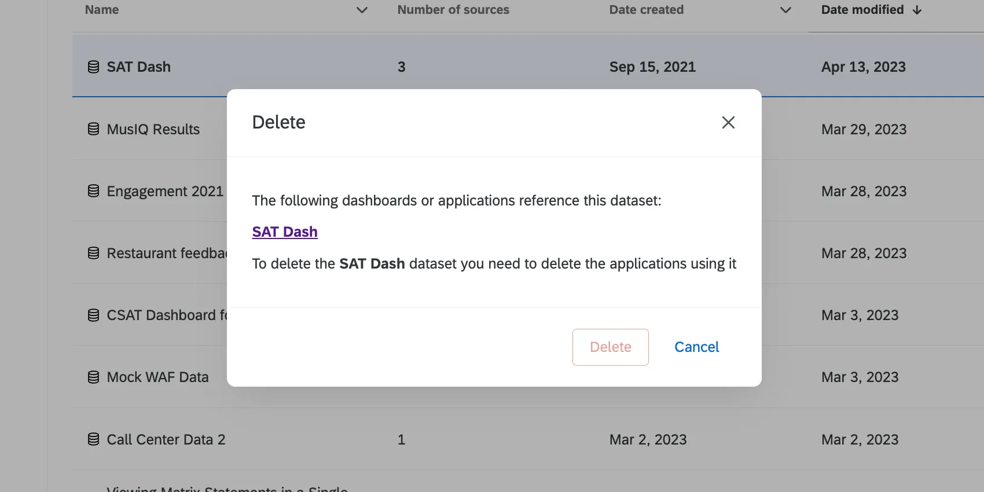Click the Date modified column header
Viewport: 984px width, 492px height.
click(862, 10)
